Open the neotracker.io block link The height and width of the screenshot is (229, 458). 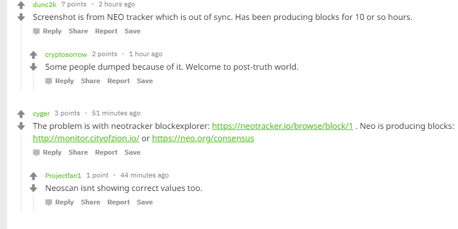click(x=283, y=126)
